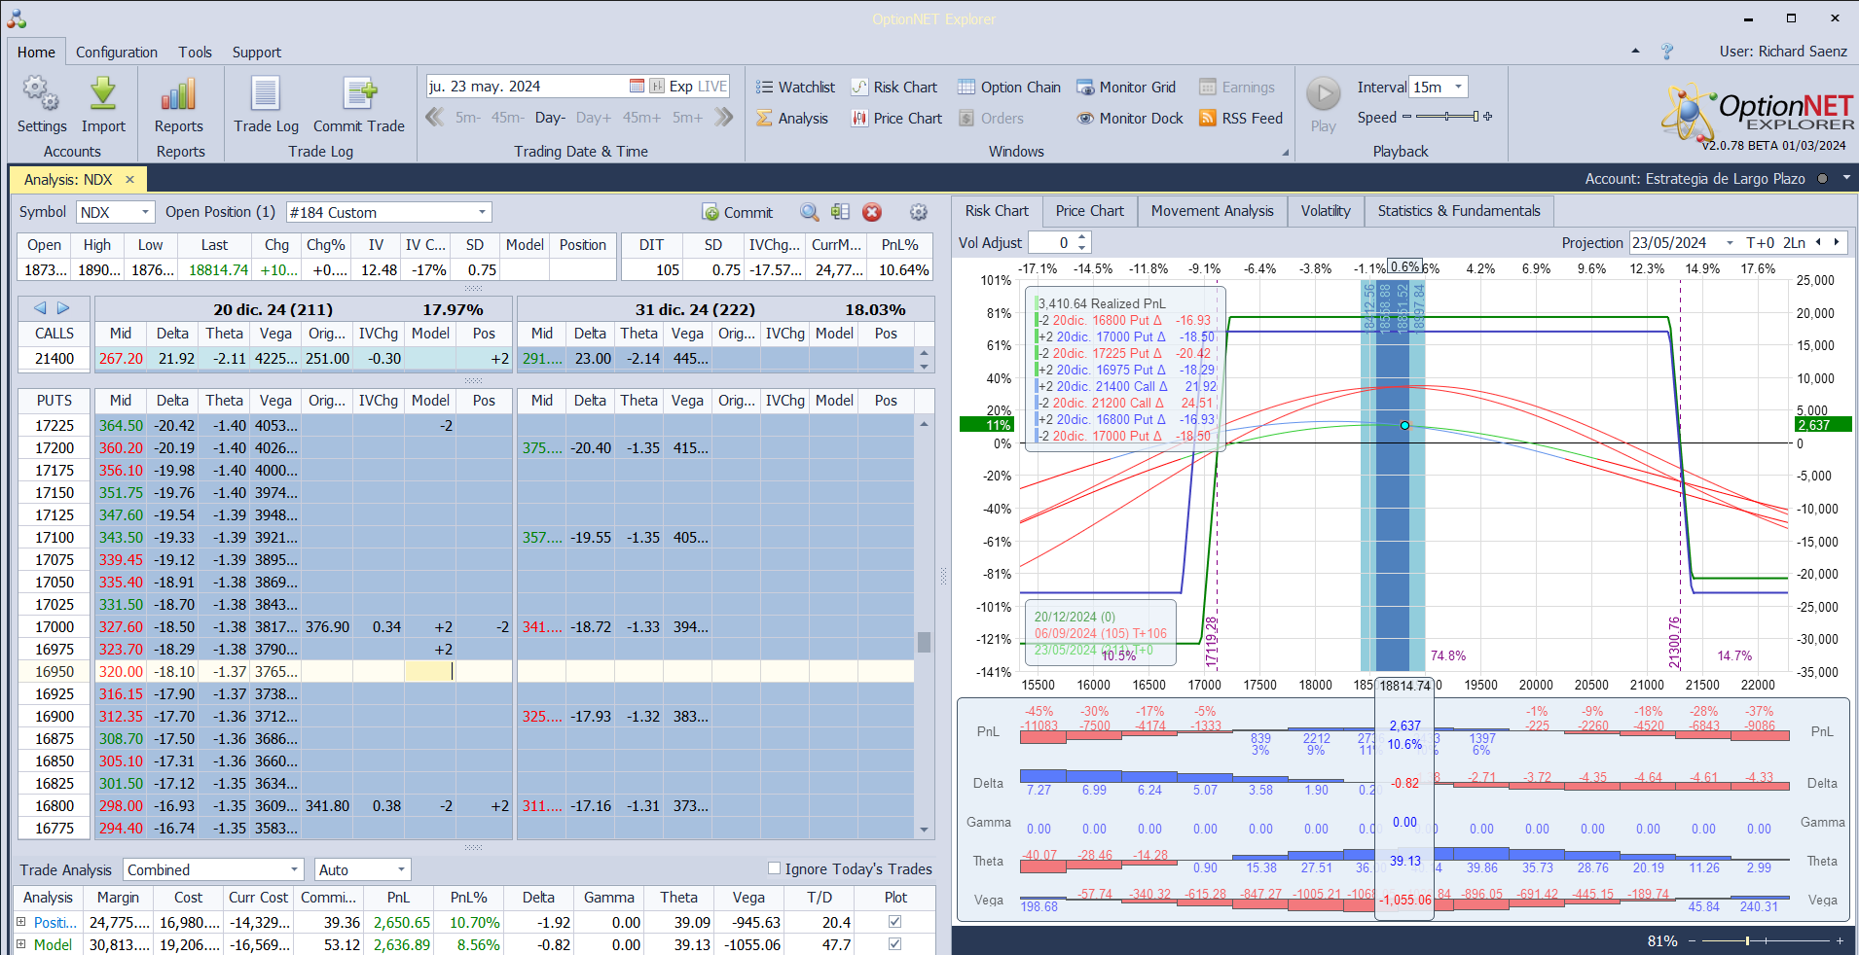Open the RSS Feed window
The image size is (1859, 955).
1241,119
